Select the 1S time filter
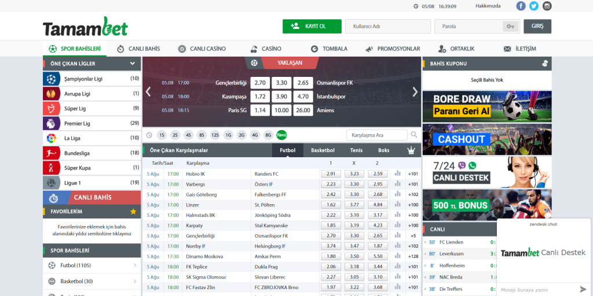593x296 pixels. [161, 135]
